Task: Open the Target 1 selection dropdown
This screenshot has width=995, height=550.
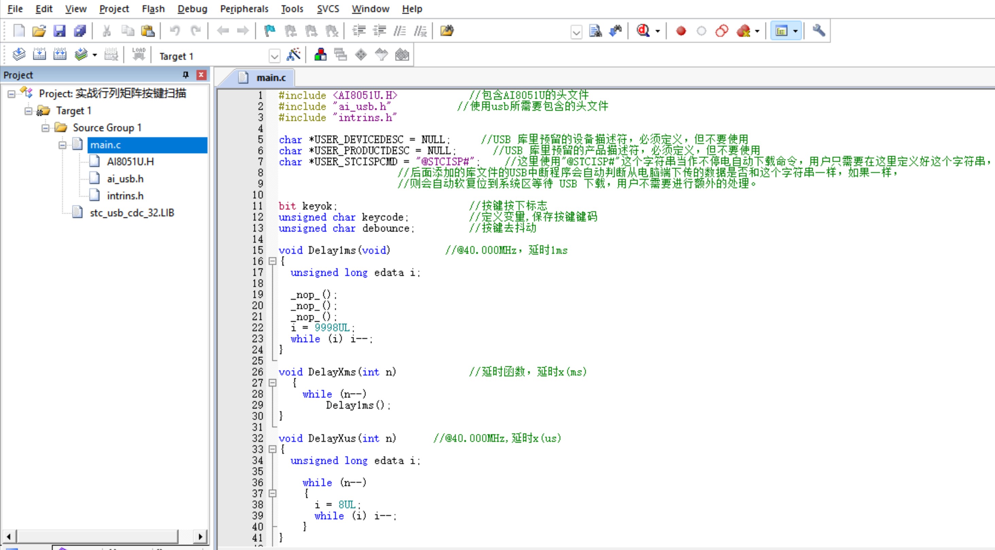Action: point(274,56)
